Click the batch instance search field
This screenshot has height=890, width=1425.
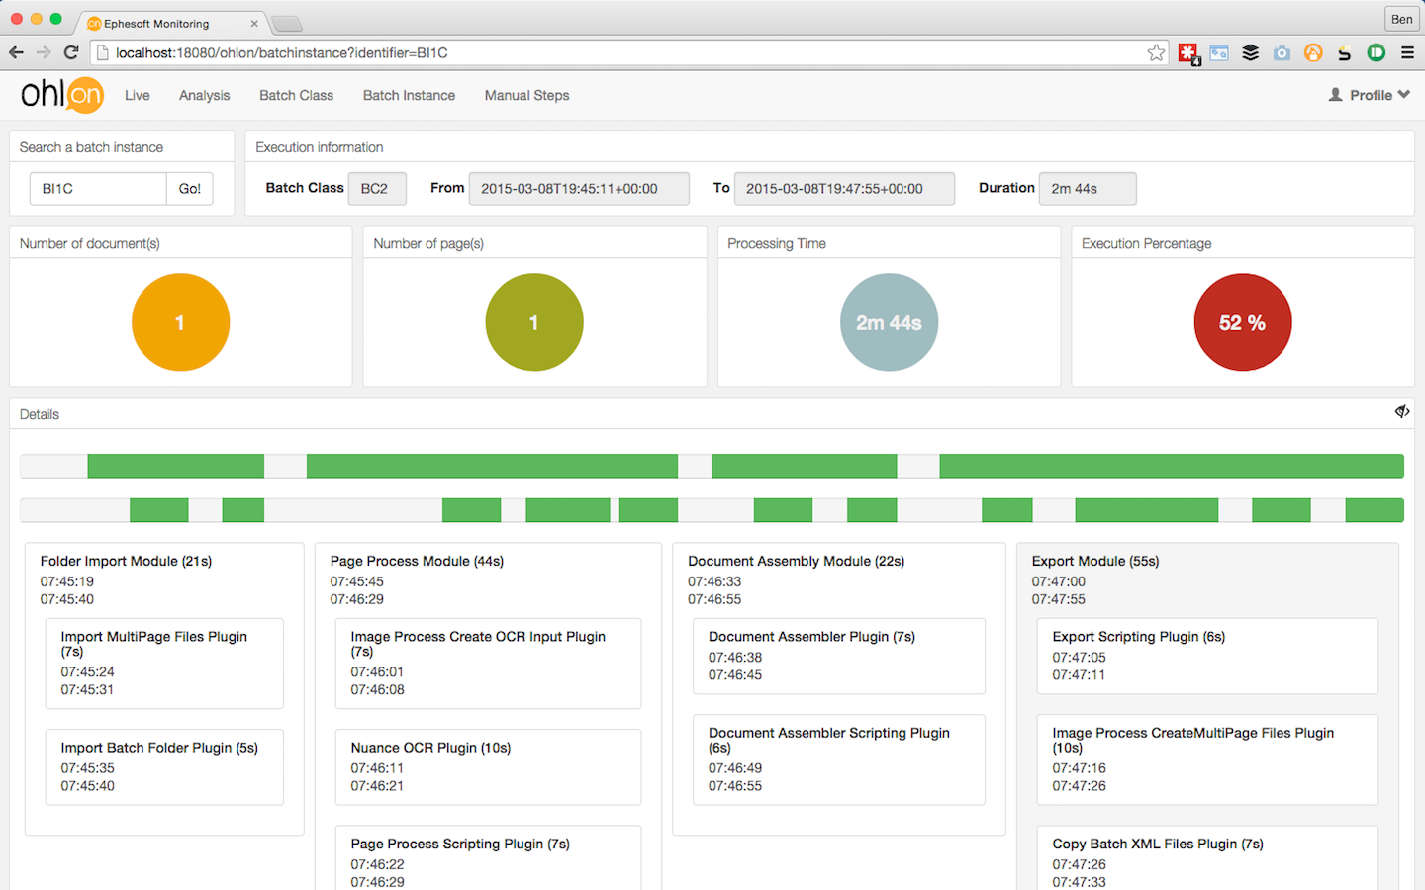pyautogui.click(x=97, y=188)
